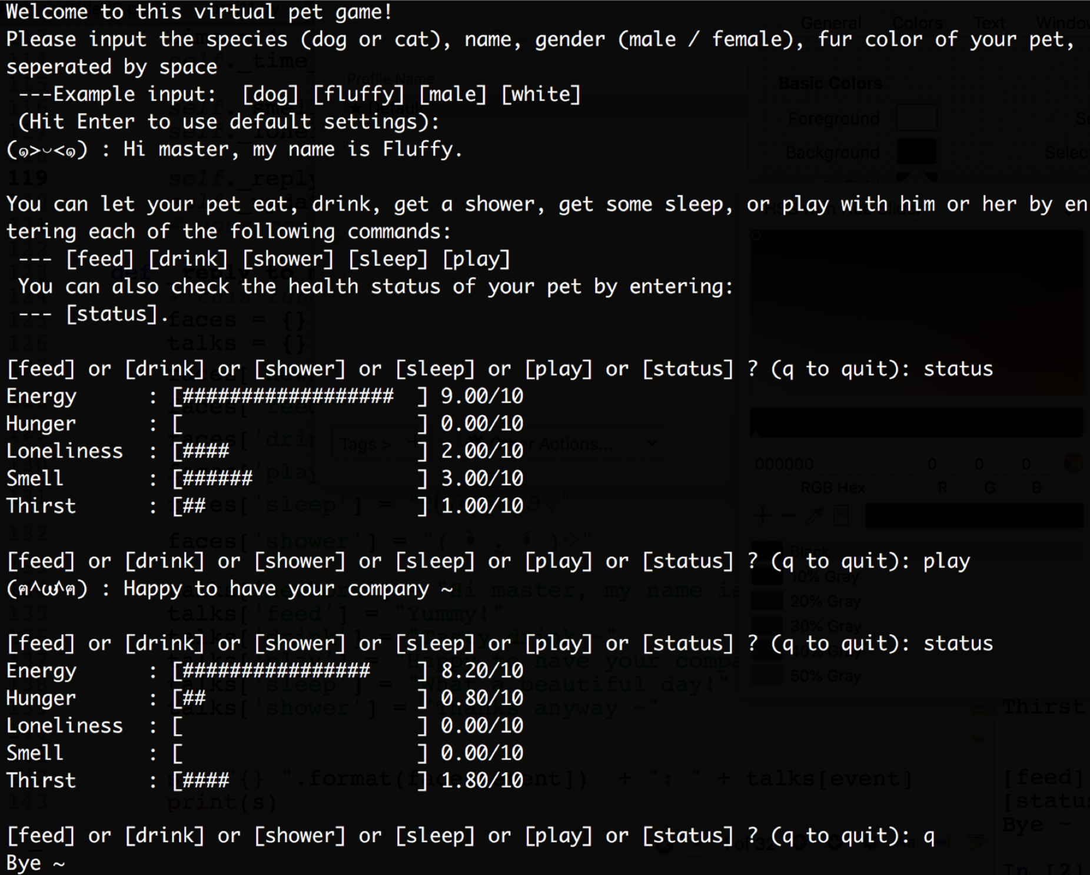Click the "8.20/10" Energy value
Viewport: 1090px width, 875px height.
point(482,671)
